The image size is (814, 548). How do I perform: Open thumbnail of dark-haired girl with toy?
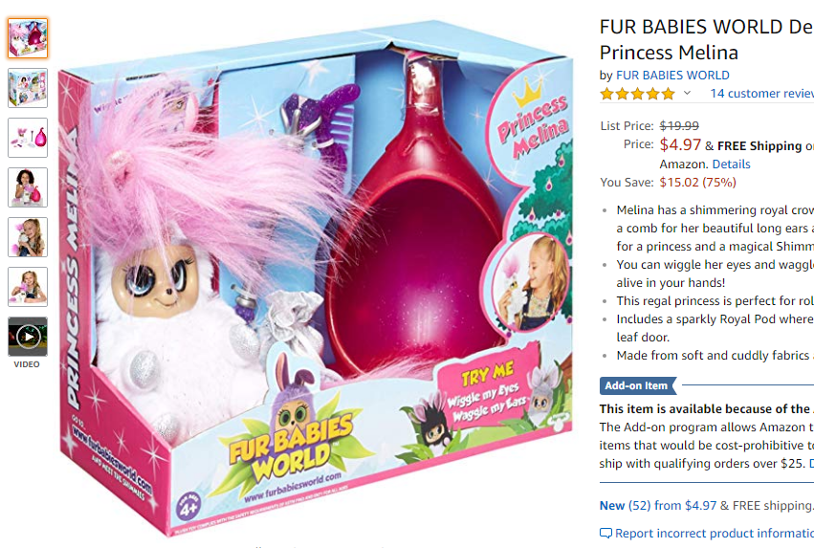(x=28, y=187)
